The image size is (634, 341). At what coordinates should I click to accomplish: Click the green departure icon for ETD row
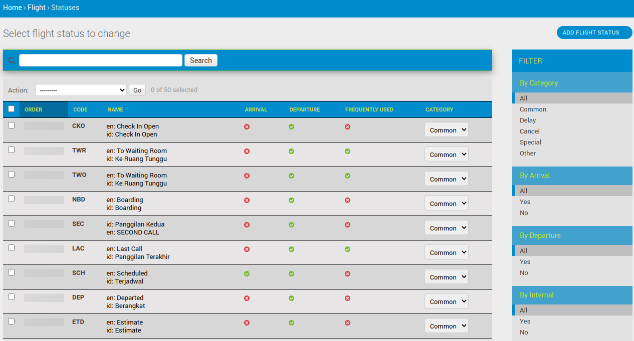coord(291,323)
